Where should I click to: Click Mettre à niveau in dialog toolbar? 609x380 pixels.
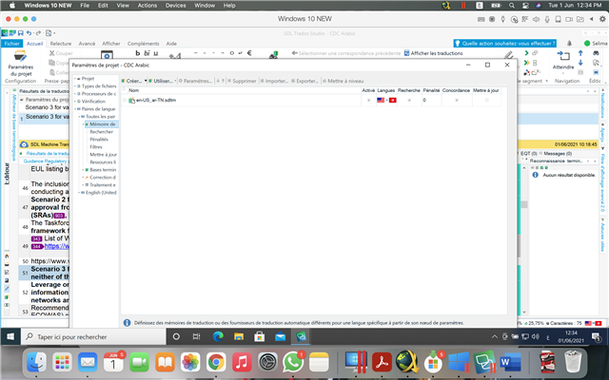click(x=344, y=81)
